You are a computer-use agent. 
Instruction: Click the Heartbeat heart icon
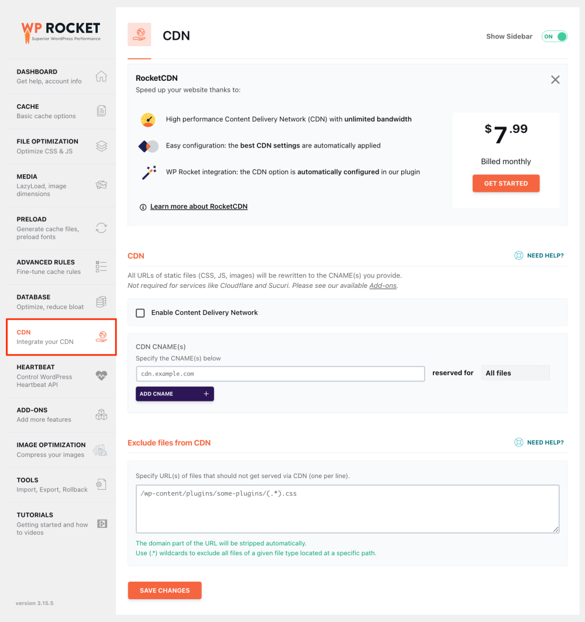(101, 376)
